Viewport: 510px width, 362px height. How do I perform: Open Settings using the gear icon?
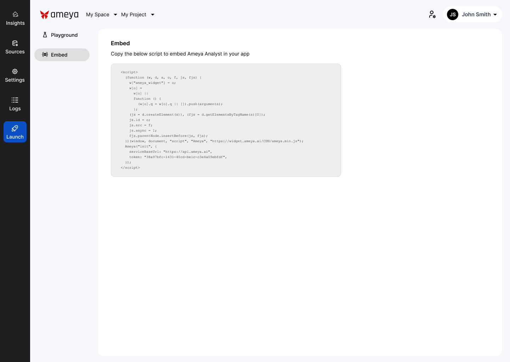click(x=15, y=71)
